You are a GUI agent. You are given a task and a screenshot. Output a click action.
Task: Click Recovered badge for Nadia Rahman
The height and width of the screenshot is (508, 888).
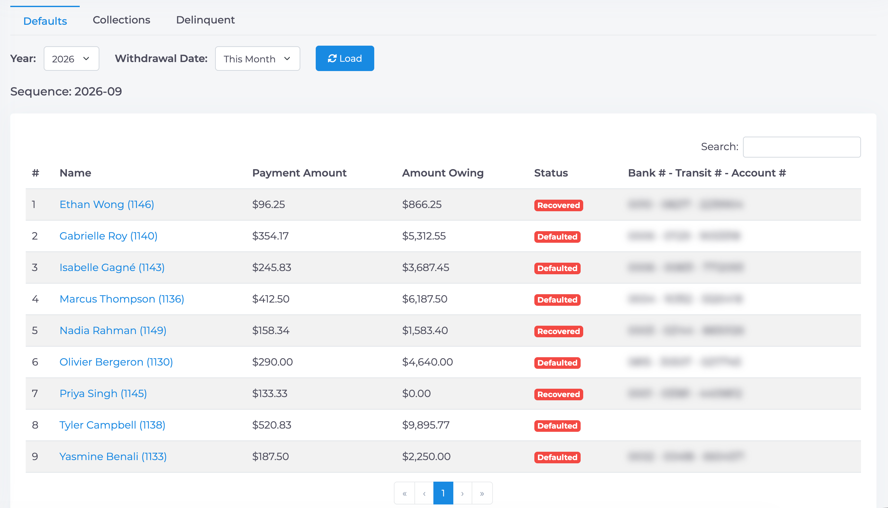click(x=558, y=331)
